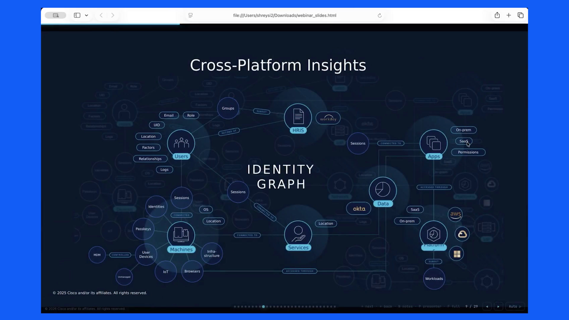Click the Microsoft Windows logo circle
Screen dimensions: 569x320
(457, 254)
